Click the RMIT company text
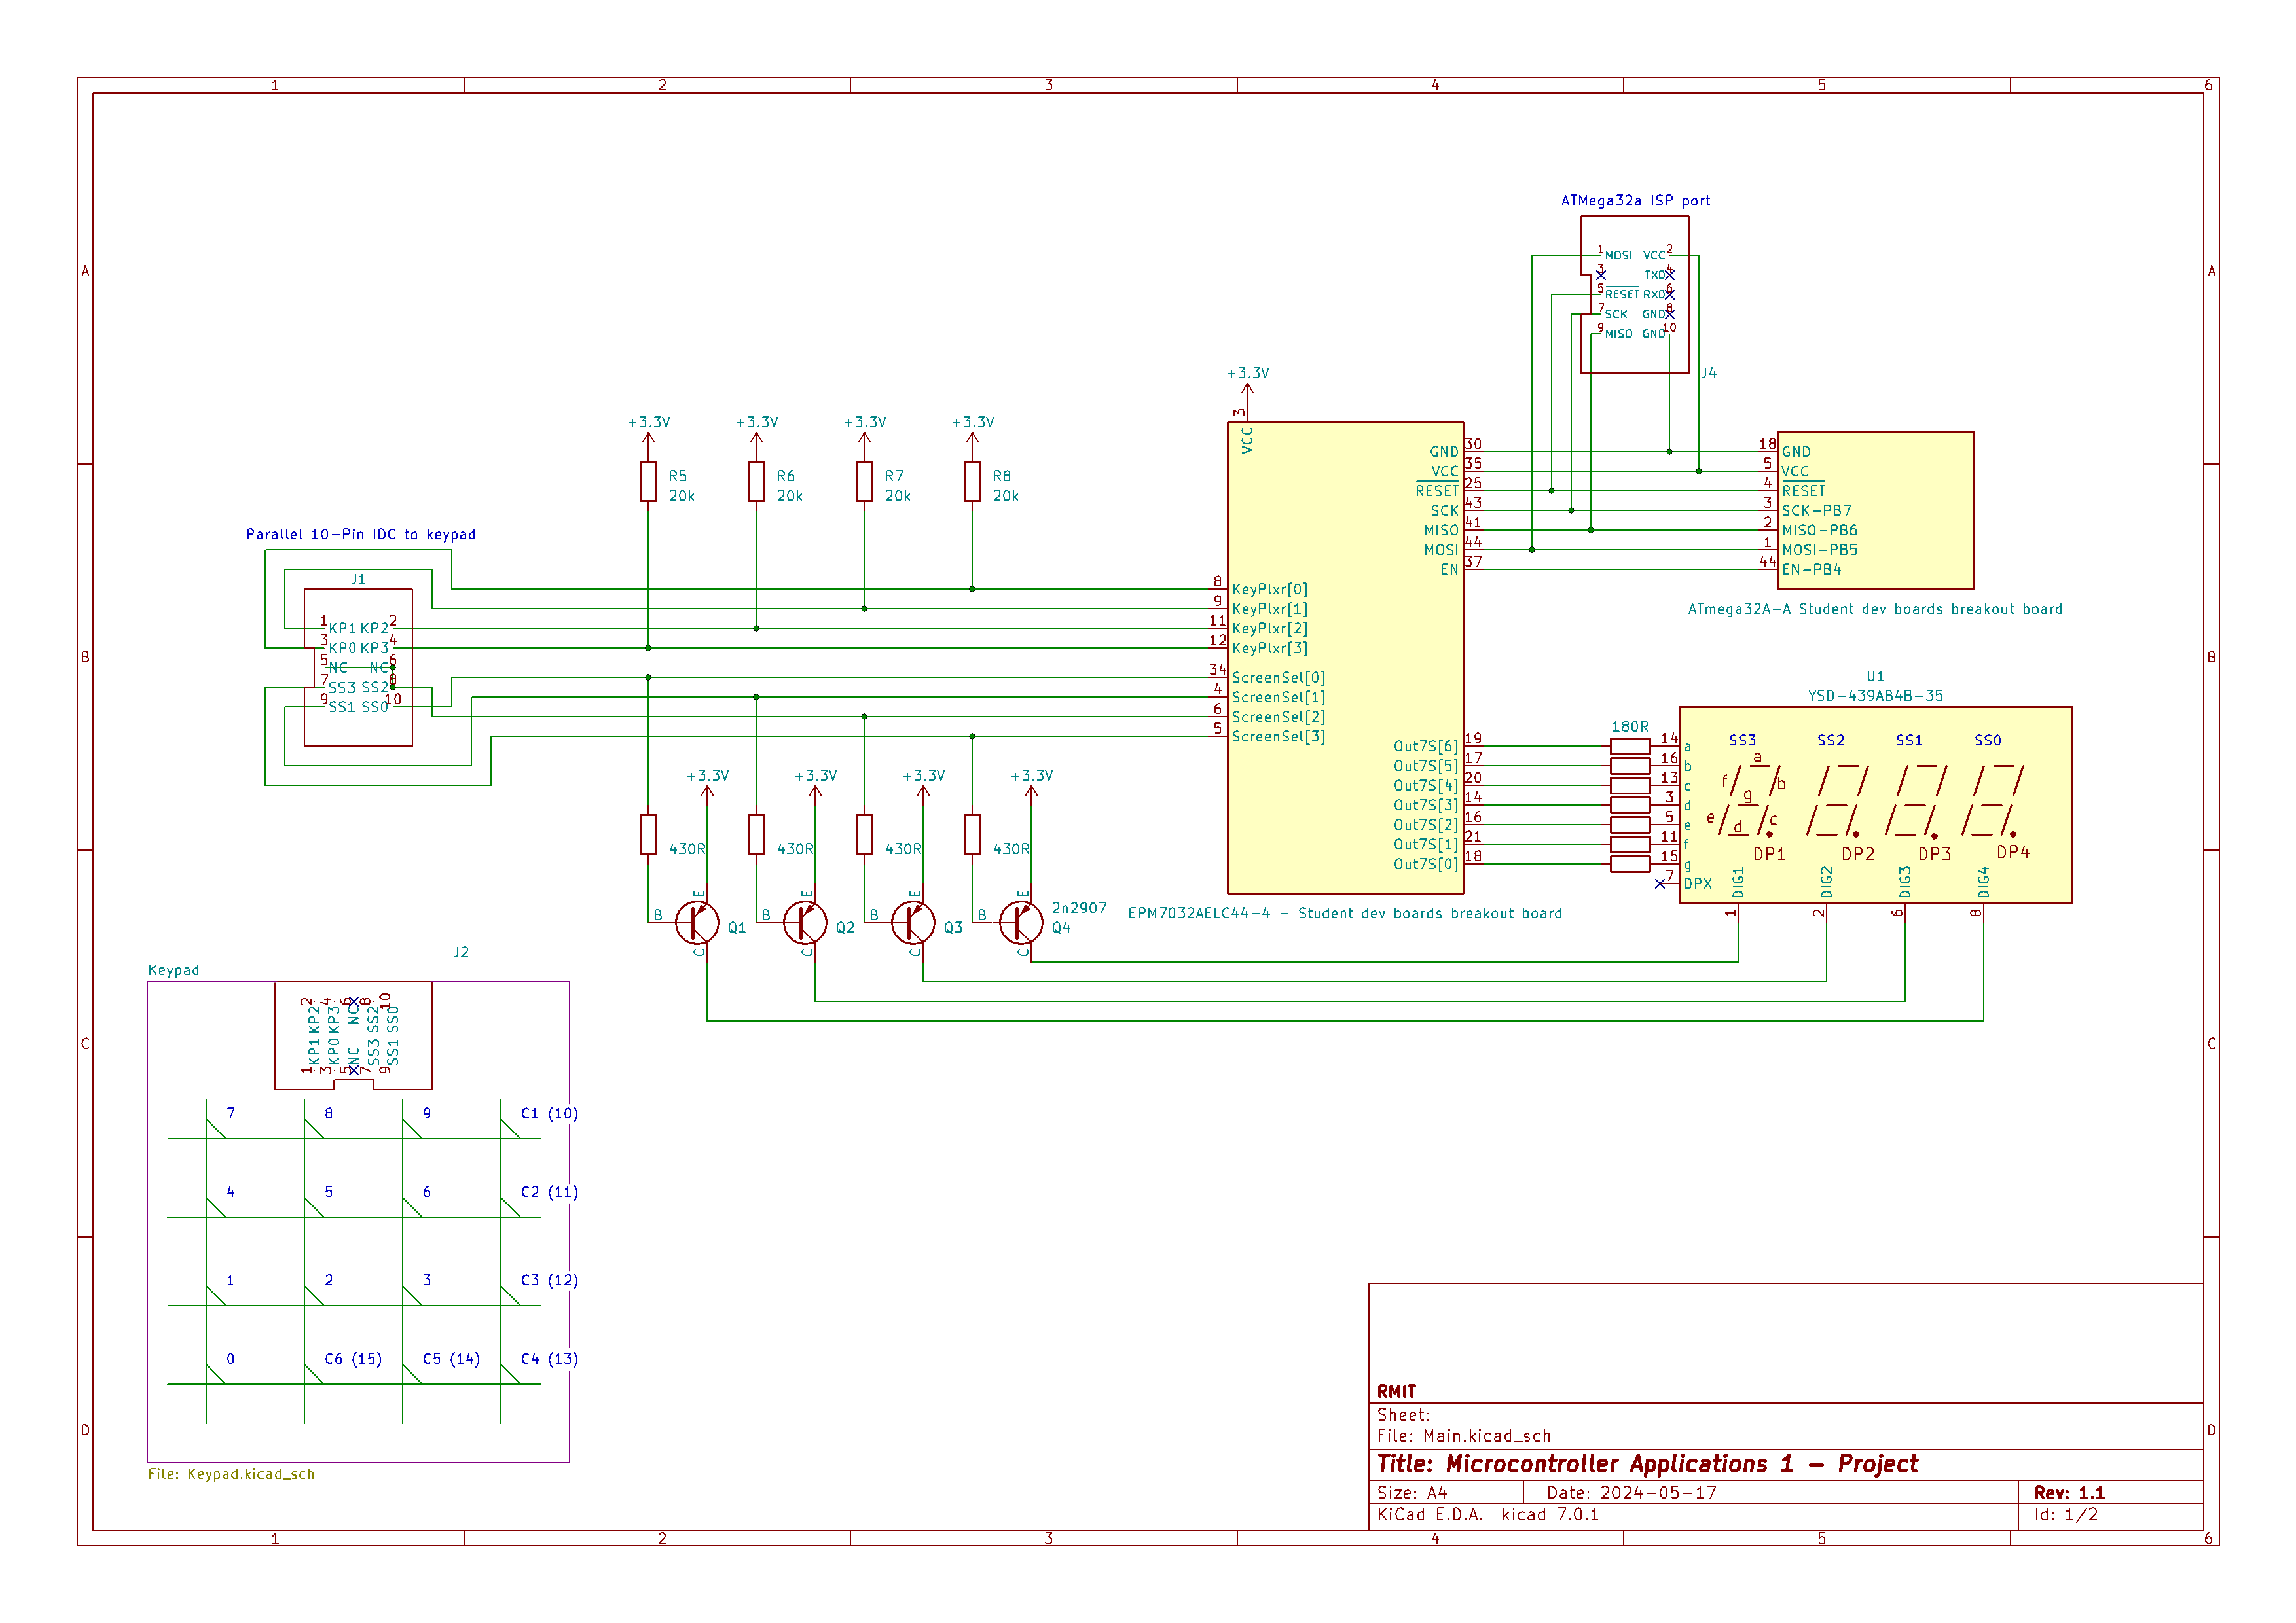The width and height of the screenshot is (2296, 1623). pyautogui.click(x=1396, y=1392)
